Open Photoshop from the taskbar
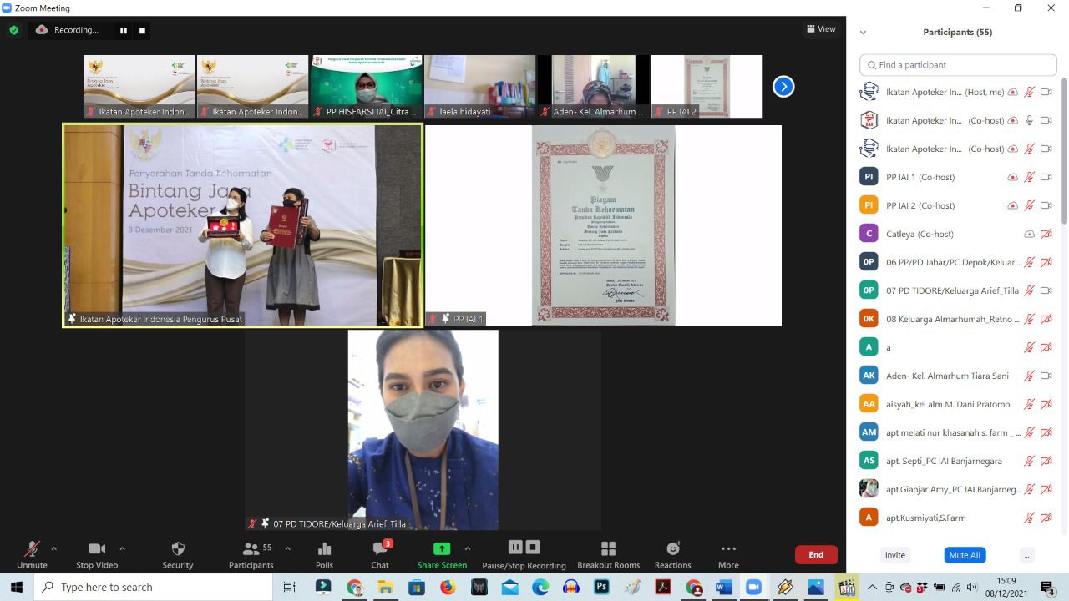1069x601 pixels. [601, 588]
